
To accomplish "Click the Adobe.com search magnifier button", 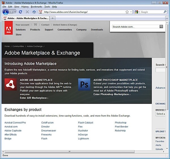I will click(x=161, y=26).
